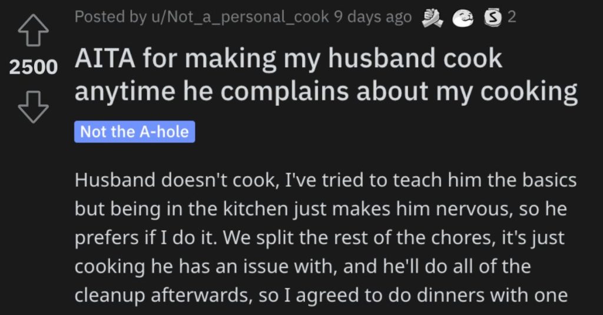The image size is (603, 315).
Task: Open the post title starting 'AITA for making'
Action: pyautogui.click(x=326, y=75)
